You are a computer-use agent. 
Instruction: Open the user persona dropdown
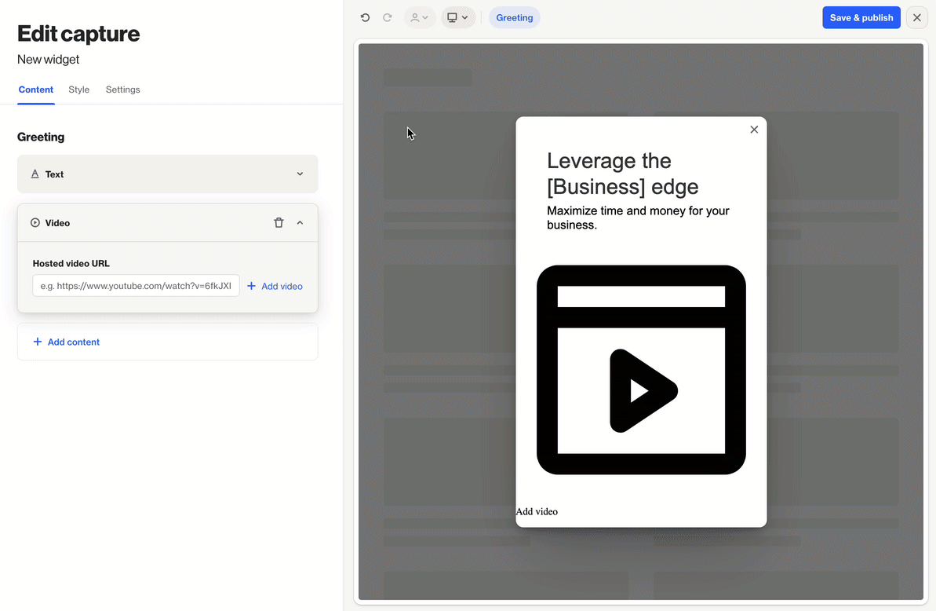click(x=420, y=18)
